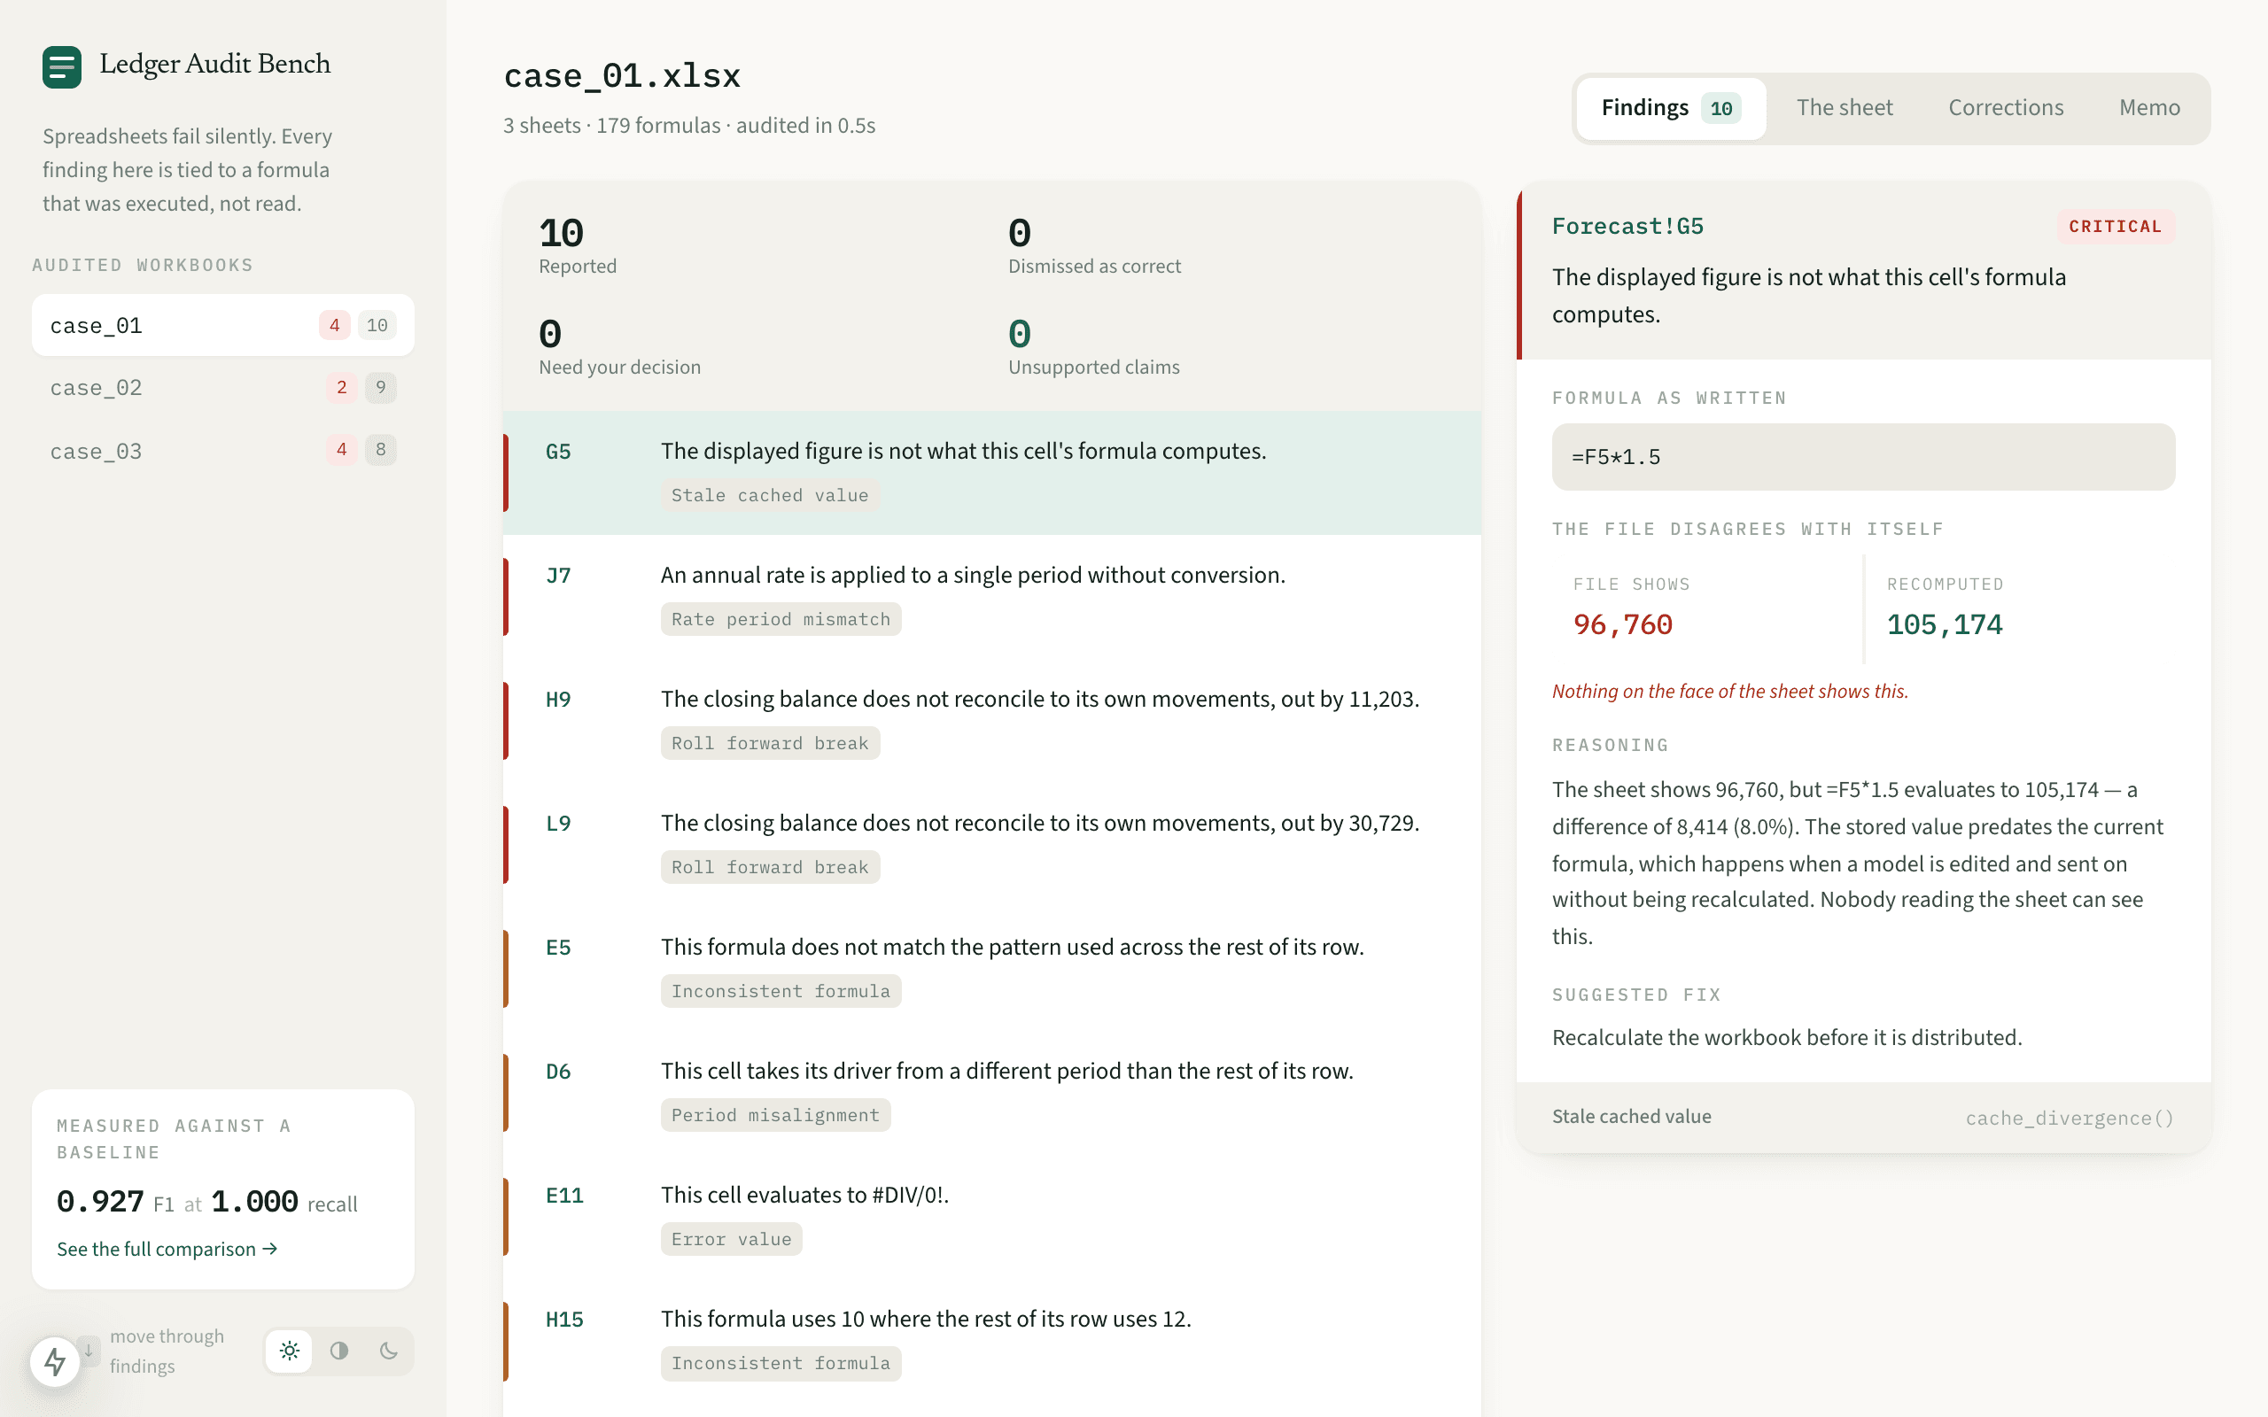Click the red 2 badge on case_02

coord(341,387)
